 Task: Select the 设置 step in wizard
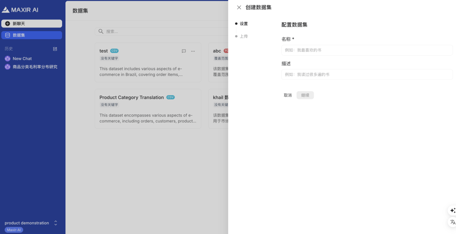(x=244, y=24)
